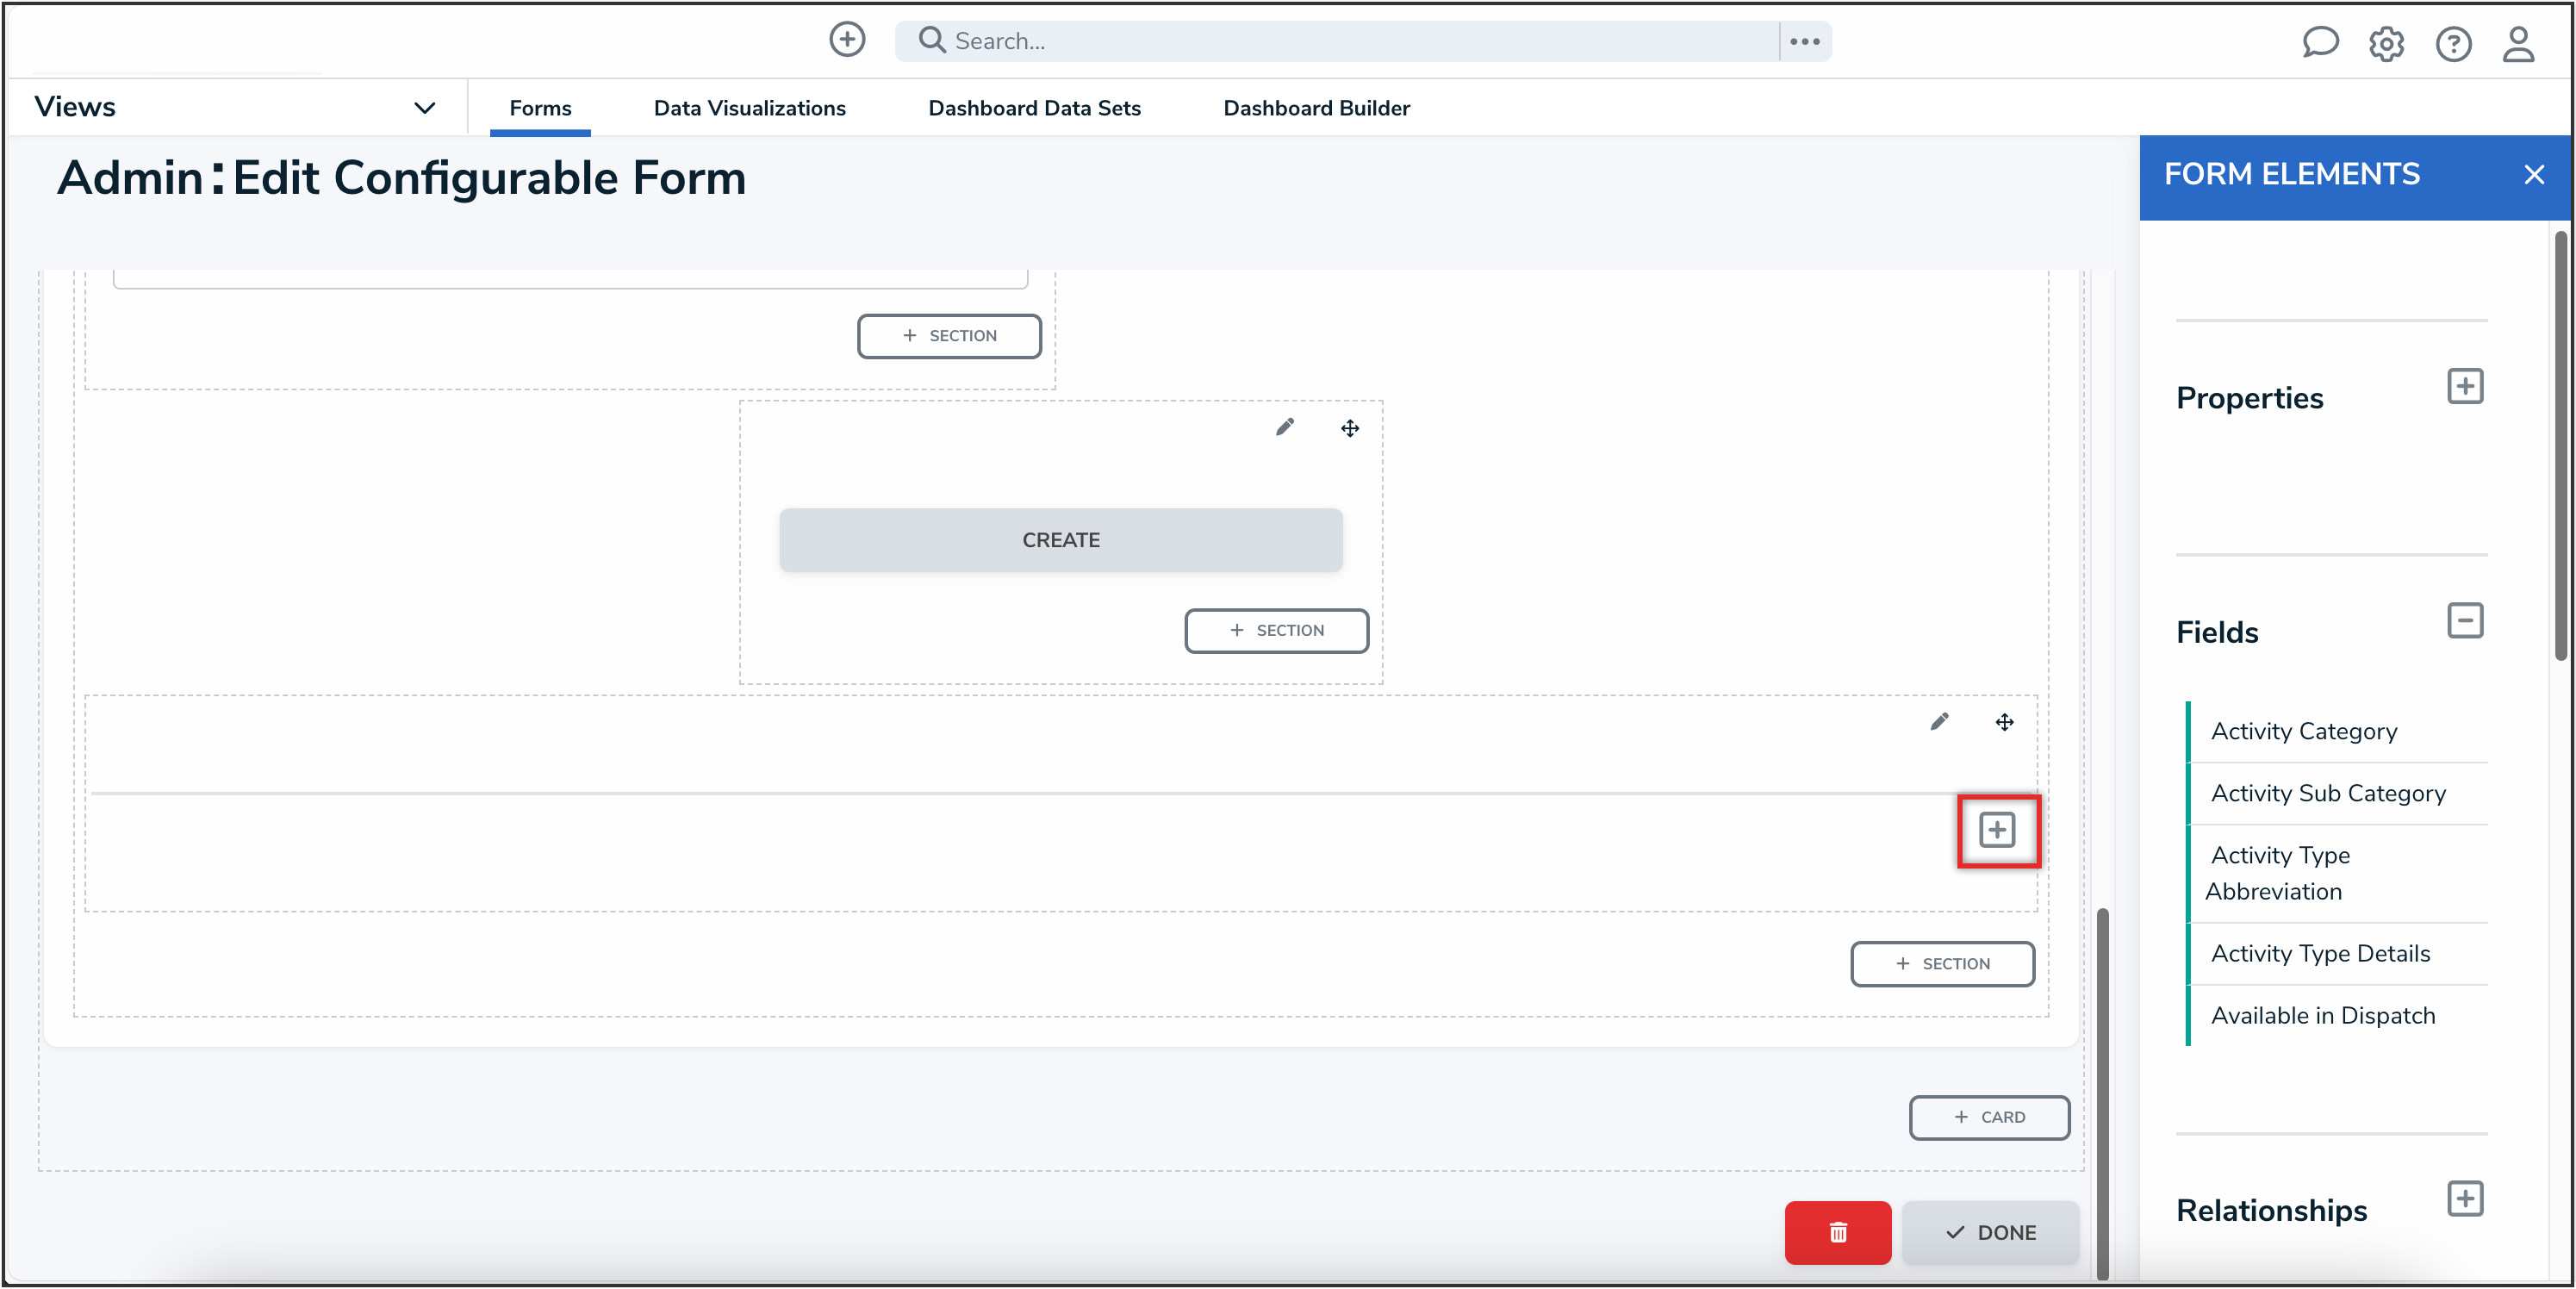Screen dimensions: 2576x1289
Task: Expand the Properties section
Action: (2464, 387)
